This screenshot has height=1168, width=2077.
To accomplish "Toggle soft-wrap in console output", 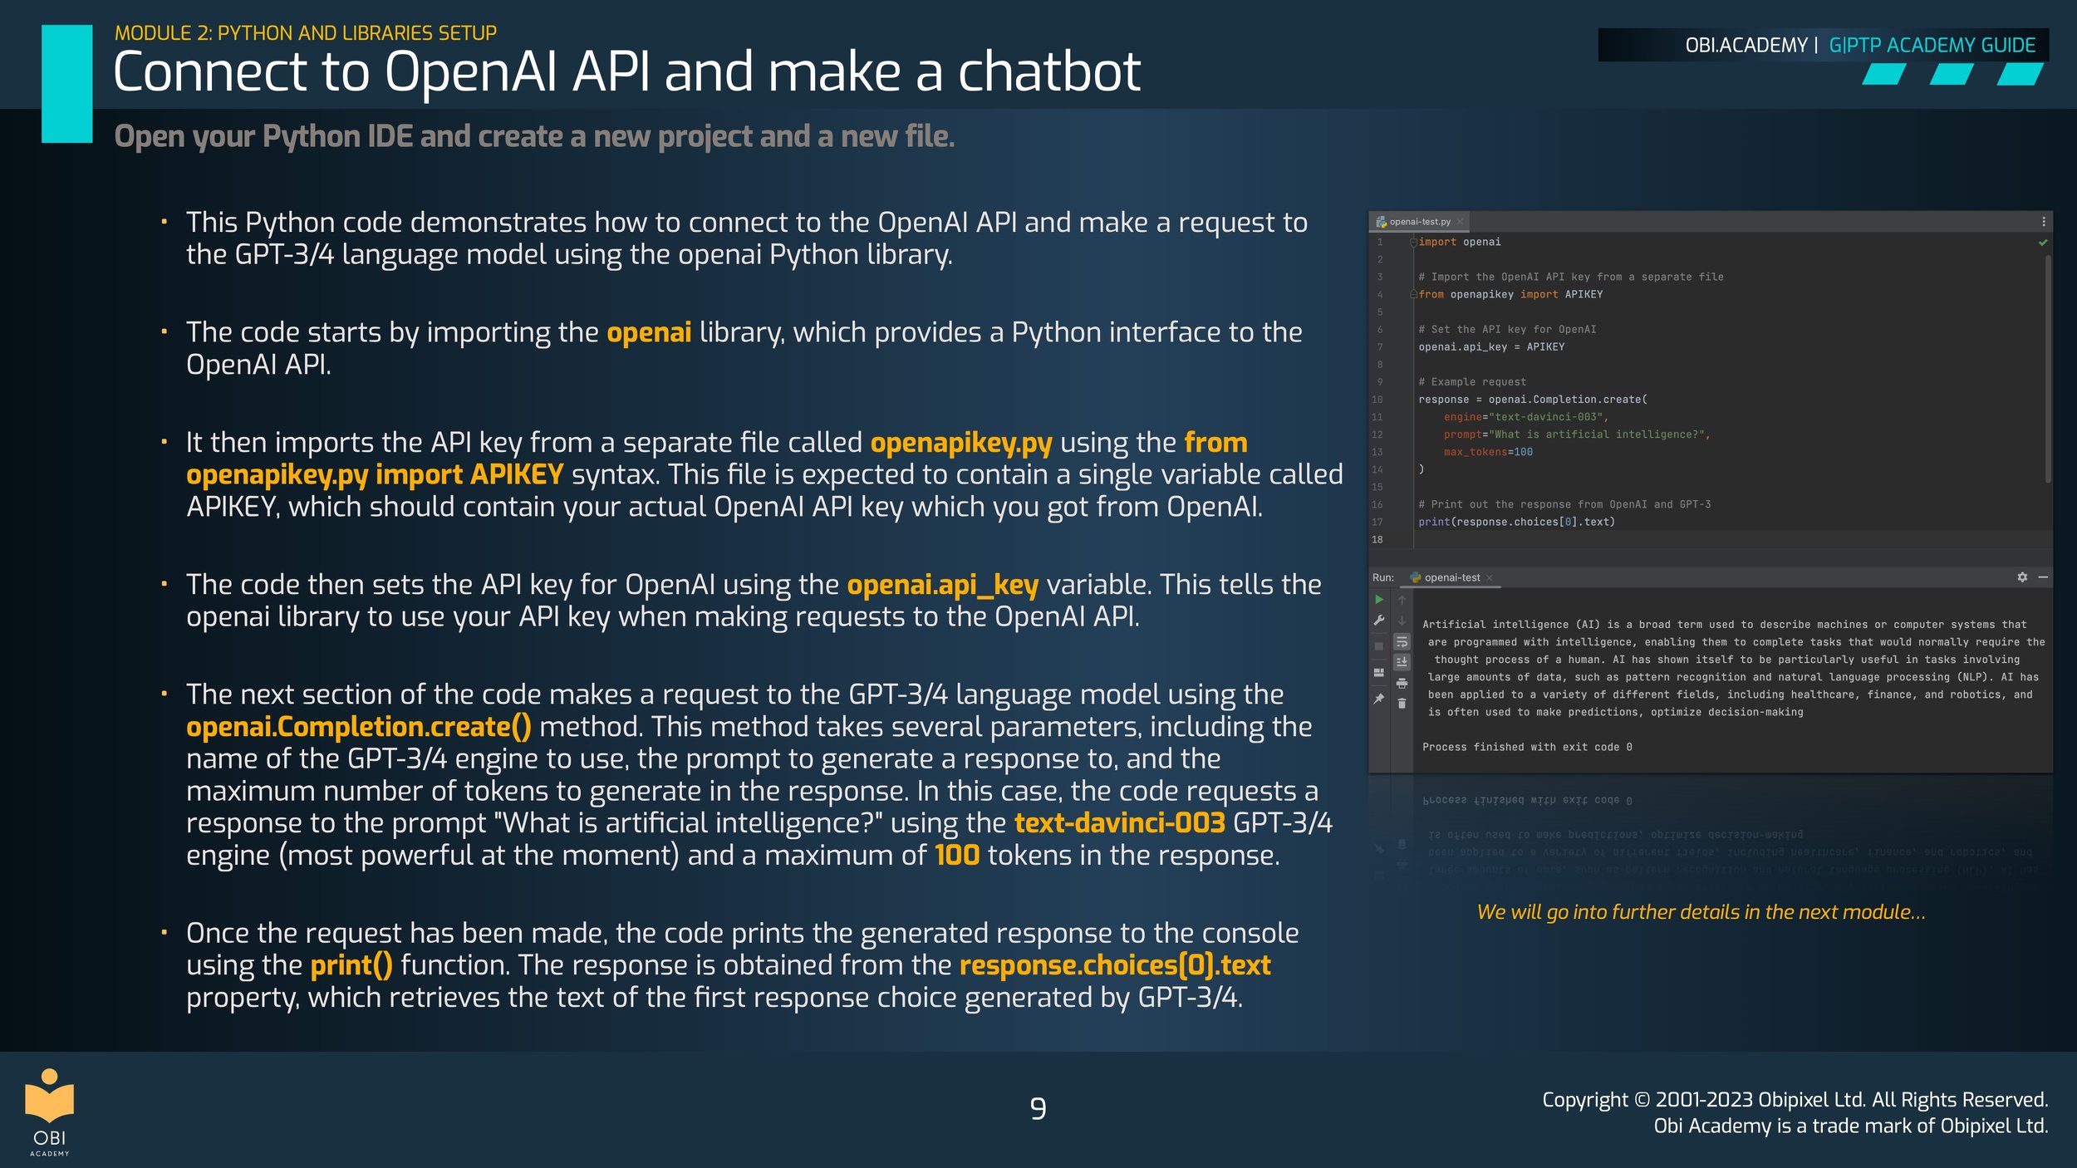I will [x=1402, y=642].
